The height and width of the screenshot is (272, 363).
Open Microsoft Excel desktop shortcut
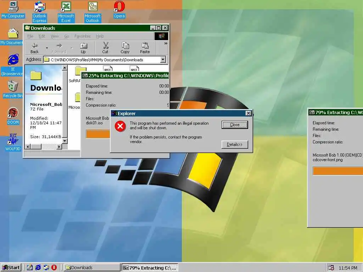pos(66,12)
